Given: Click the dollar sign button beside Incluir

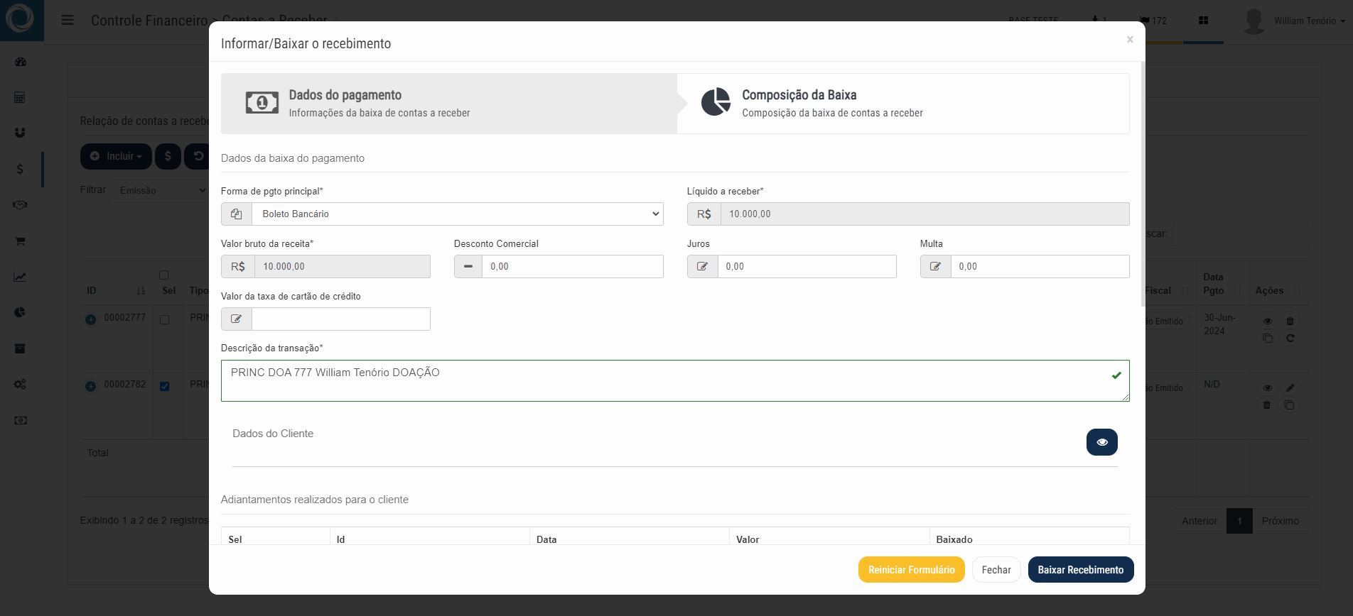Looking at the screenshot, I should click(x=168, y=156).
